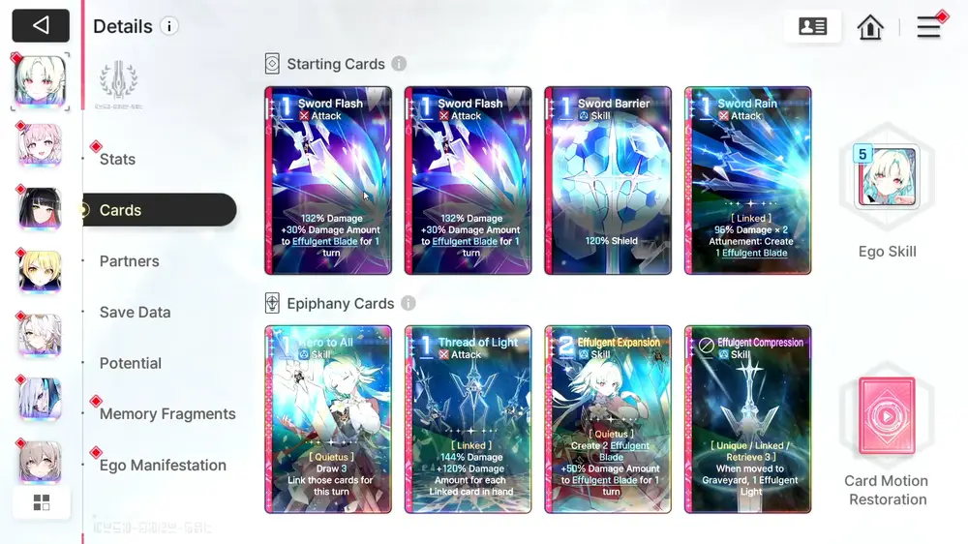Open Memory Fragments section
The height and width of the screenshot is (544, 968).
[x=167, y=414]
